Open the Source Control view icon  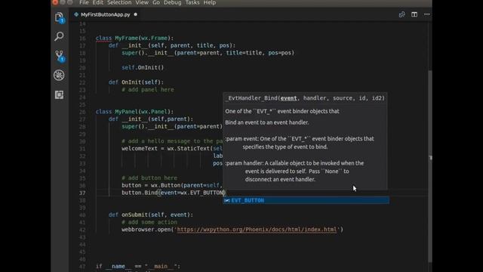pos(59,56)
